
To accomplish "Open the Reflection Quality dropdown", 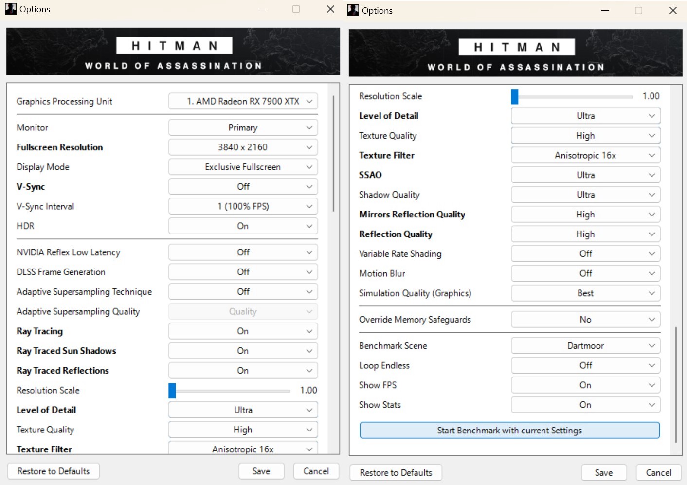I will click(x=586, y=234).
